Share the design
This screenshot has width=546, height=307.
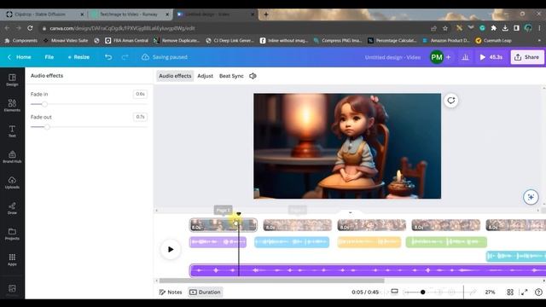click(x=527, y=57)
